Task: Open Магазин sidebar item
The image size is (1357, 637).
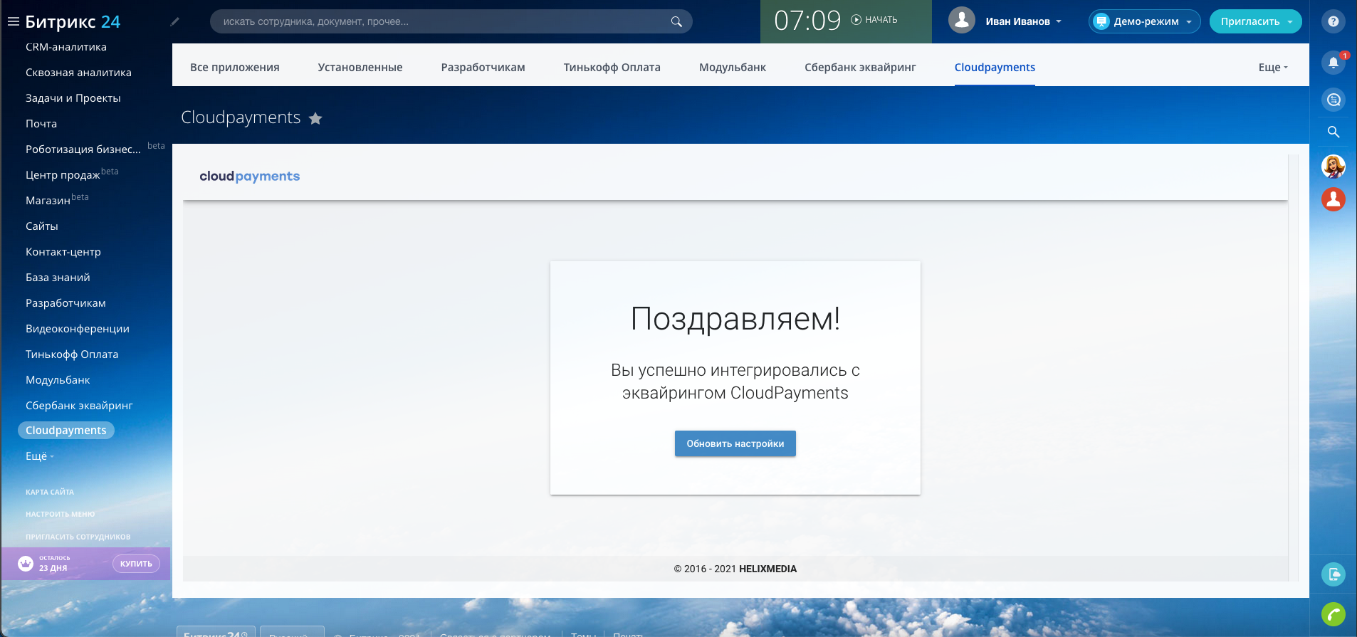Action: (48, 201)
